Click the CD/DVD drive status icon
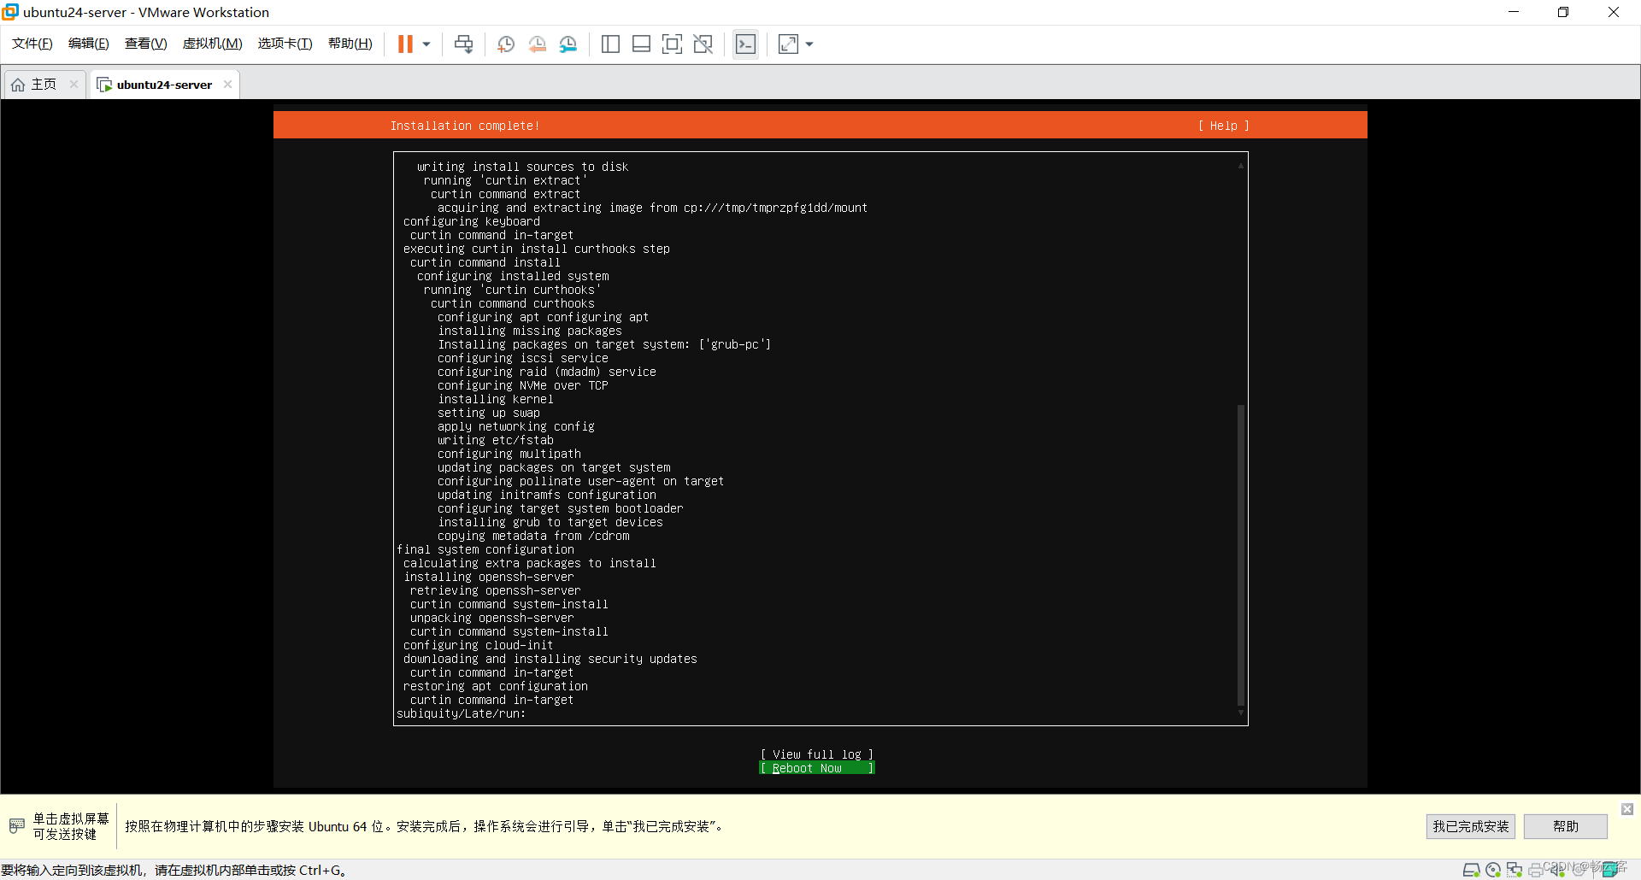This screenshot has height=880, width=1641. tap(1493, 870)
